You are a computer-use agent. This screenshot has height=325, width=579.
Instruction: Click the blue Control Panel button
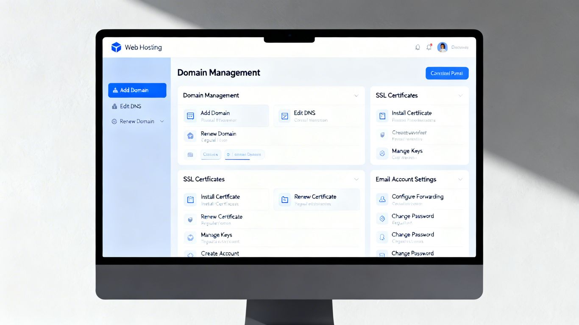pos(447,73)
